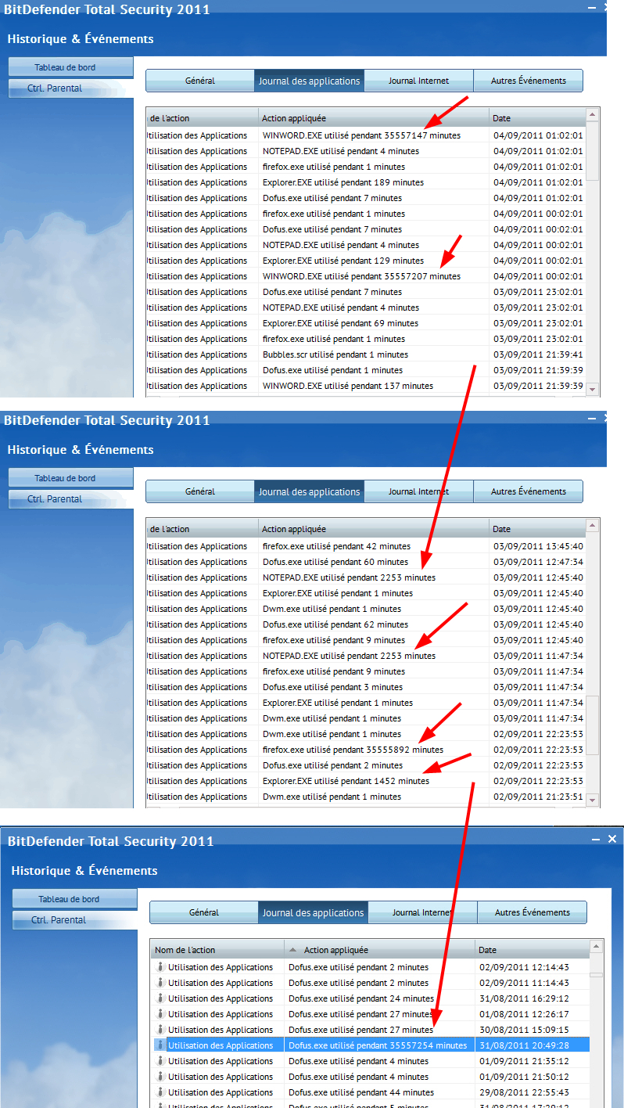Image resolution: width=624 pixels, height=1108 pixels.
Task: Sort by Nom de l'action column header
Action: pos(217,950)
